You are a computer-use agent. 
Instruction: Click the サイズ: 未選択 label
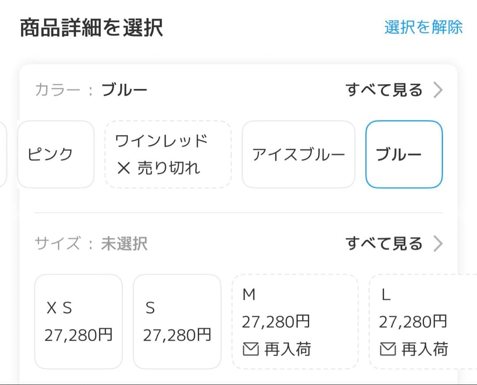pos(91,244)
